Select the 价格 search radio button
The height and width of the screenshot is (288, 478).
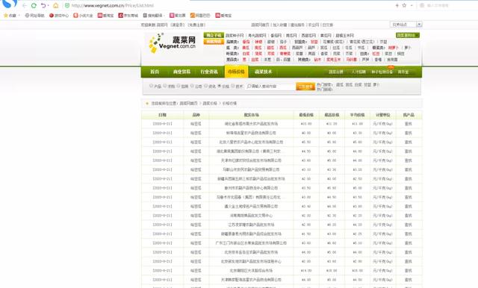pyautogui.click(x=219, y=86)
